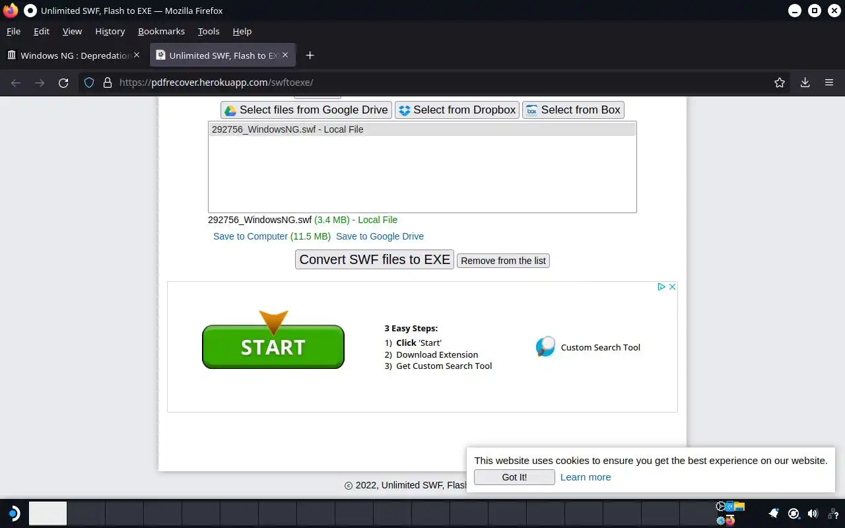Open the volume control in system tray

tap(813, 513)
